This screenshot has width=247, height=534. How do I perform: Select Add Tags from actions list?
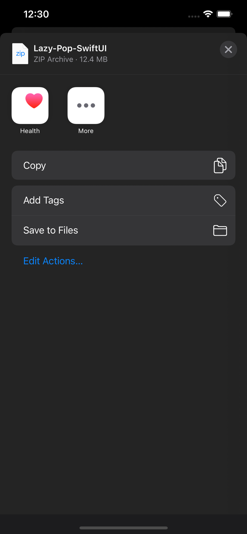124,201
